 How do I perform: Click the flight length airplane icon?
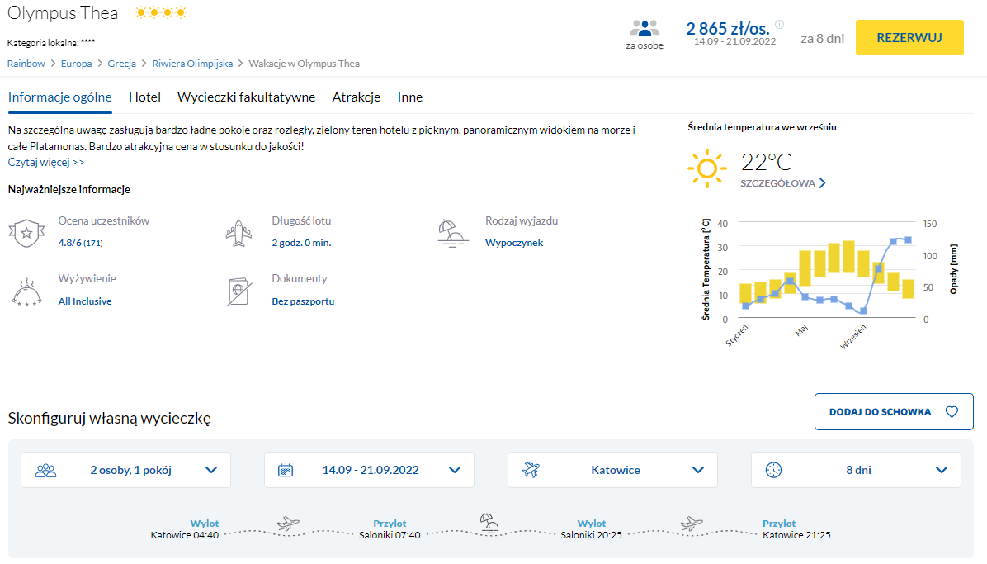pos(238,233)
